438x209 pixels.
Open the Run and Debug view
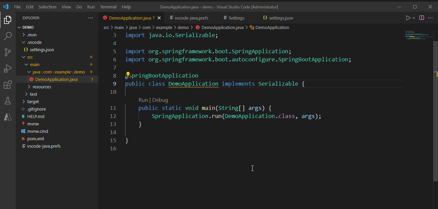pos(8,68)
